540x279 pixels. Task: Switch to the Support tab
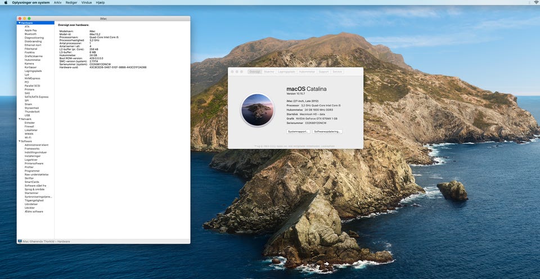(323, 71)
